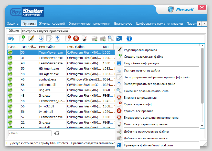
Task: Click the rules list scrollbar up arrow
Action: click(202, 46)
